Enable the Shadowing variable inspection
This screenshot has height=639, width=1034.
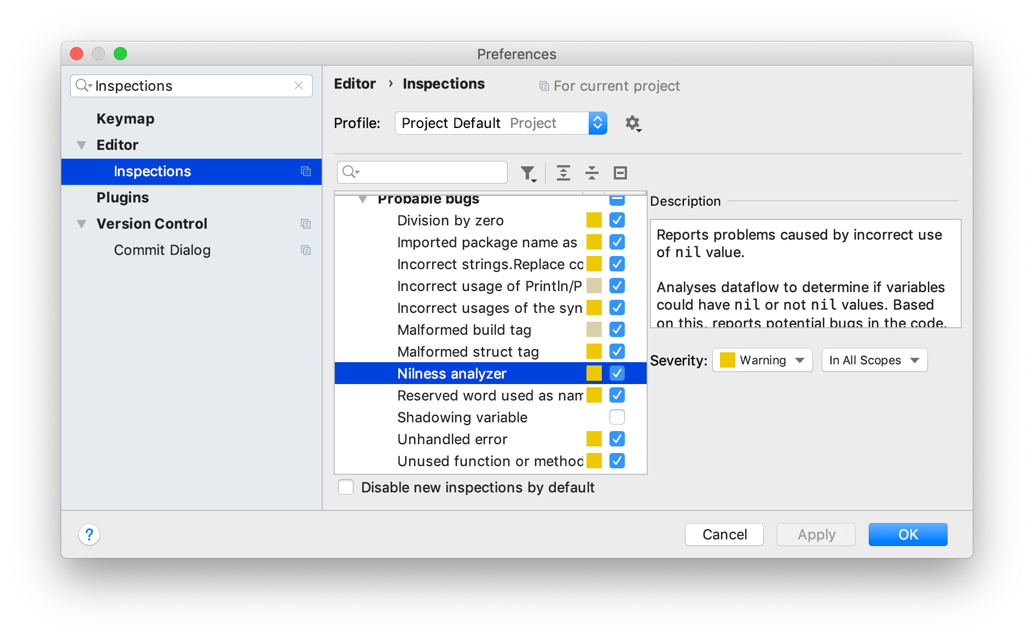pos(617,417)
